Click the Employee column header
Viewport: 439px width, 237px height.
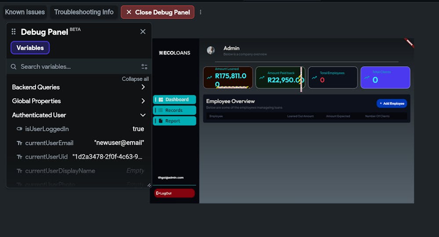click(x=216, y=116)
